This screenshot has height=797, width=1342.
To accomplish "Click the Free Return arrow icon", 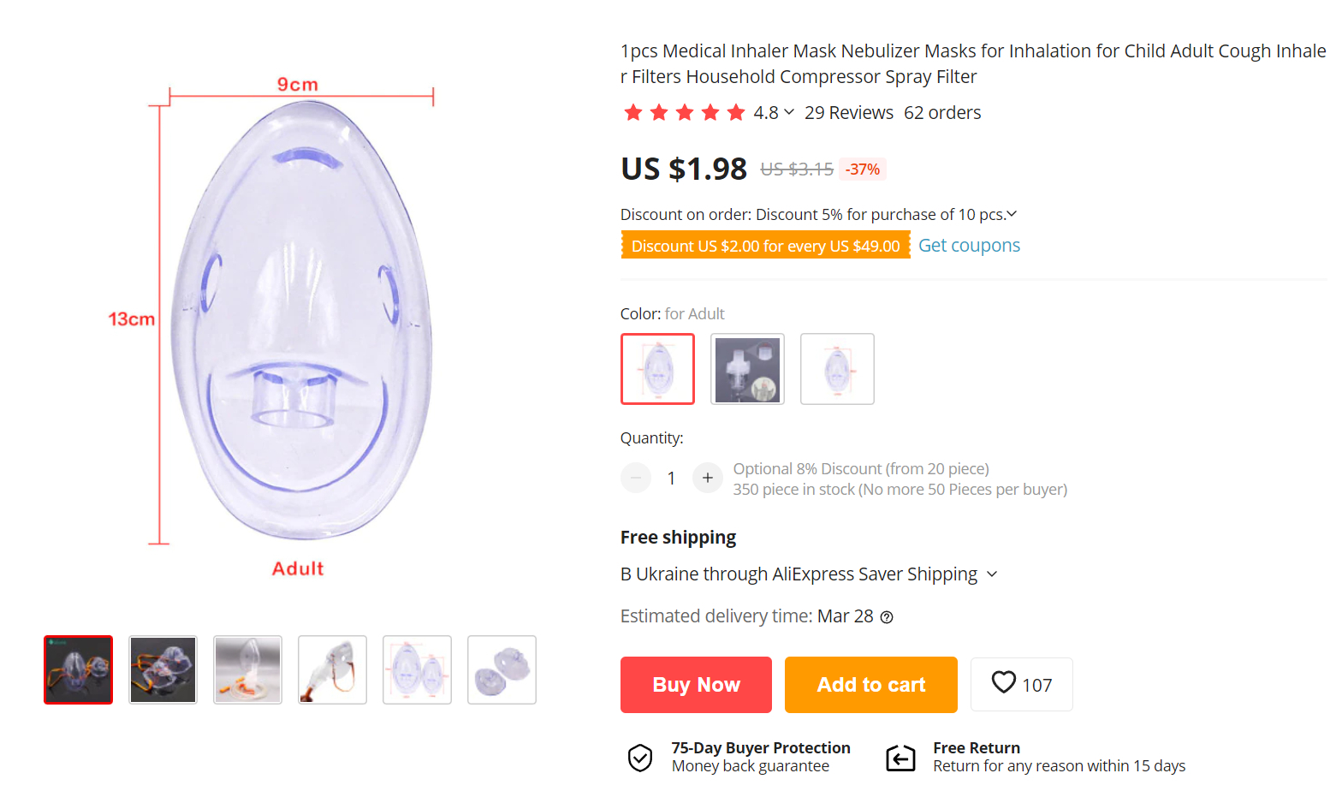I will (x=900, y=758).
